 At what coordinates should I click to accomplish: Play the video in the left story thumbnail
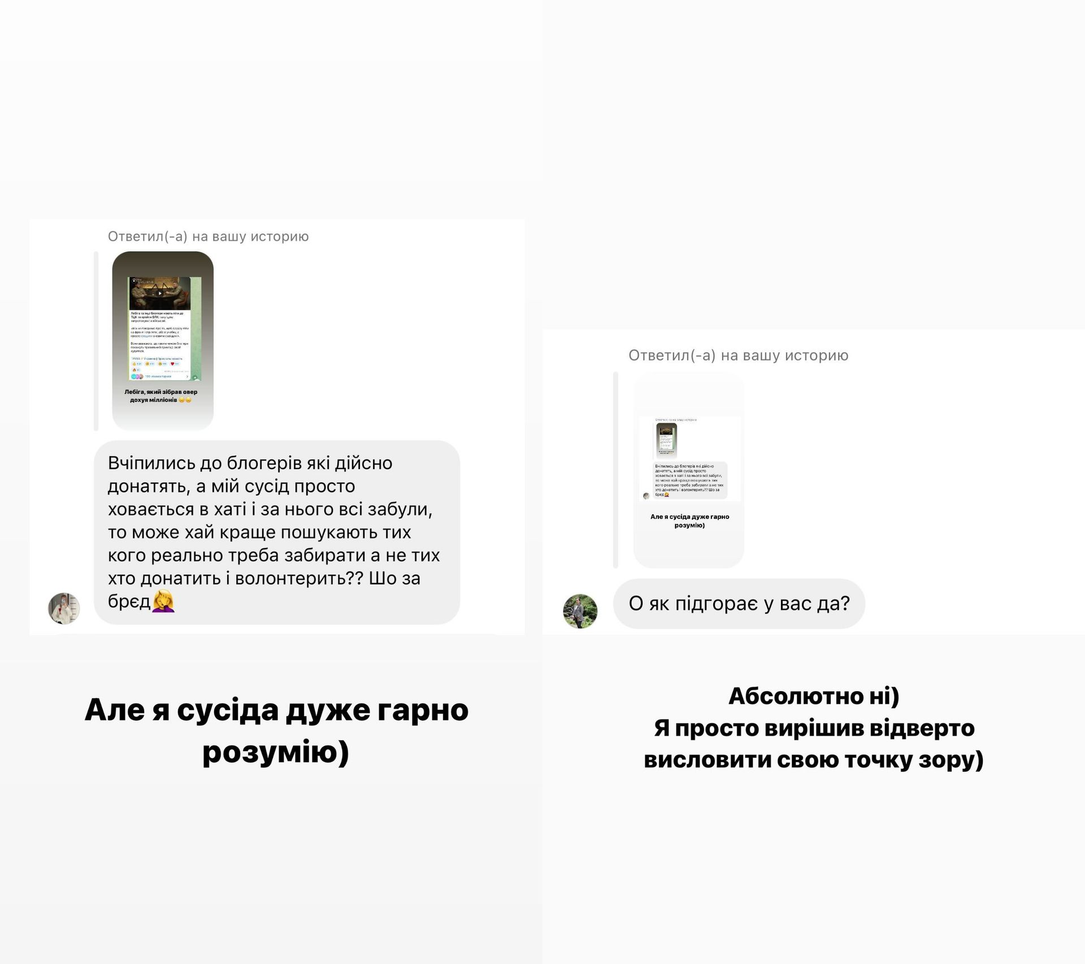(160, 293)
